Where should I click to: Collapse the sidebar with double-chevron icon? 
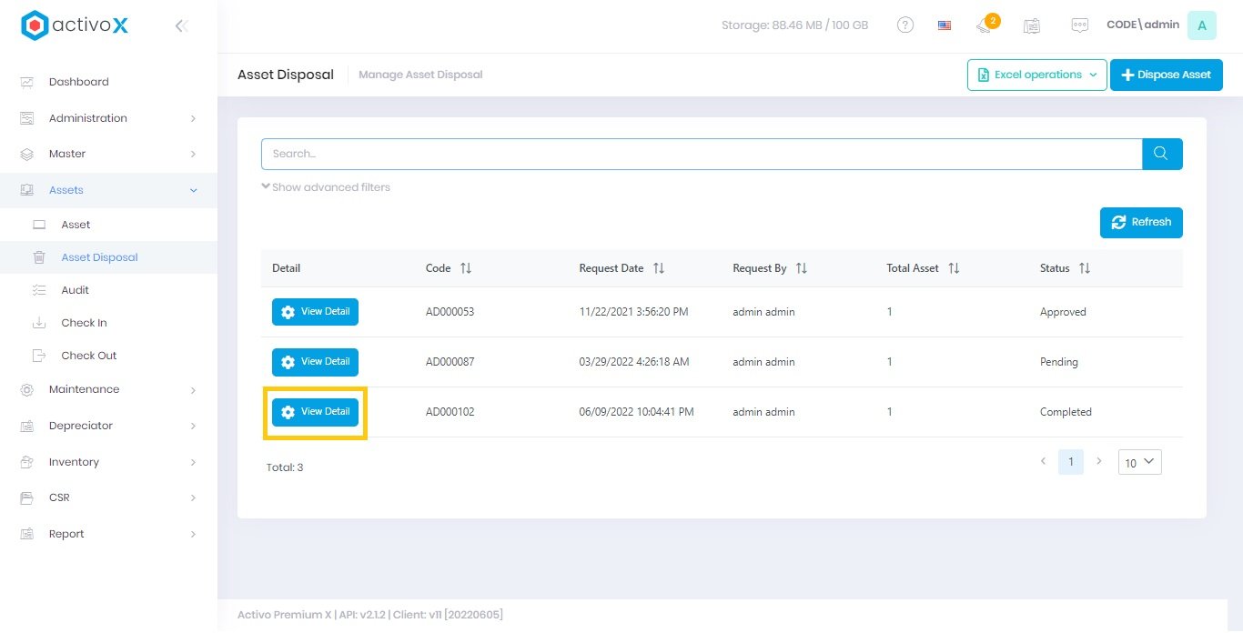coord(181,26)
